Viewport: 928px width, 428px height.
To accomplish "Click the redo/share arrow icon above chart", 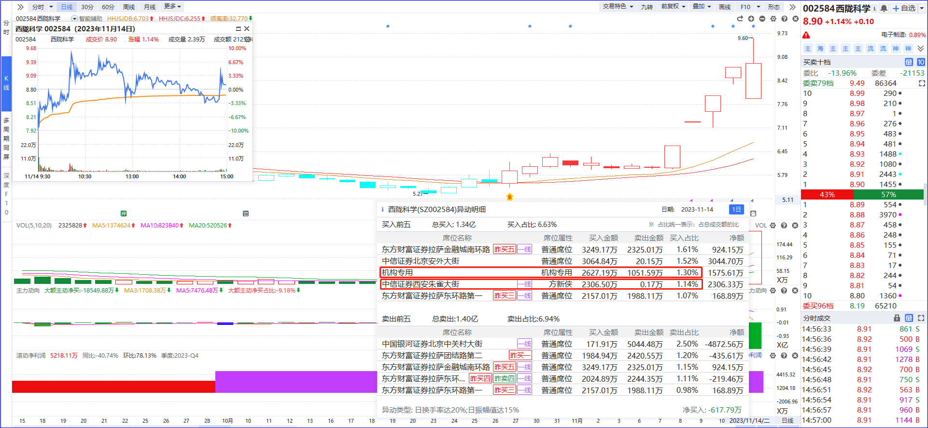I will [740, 19].
